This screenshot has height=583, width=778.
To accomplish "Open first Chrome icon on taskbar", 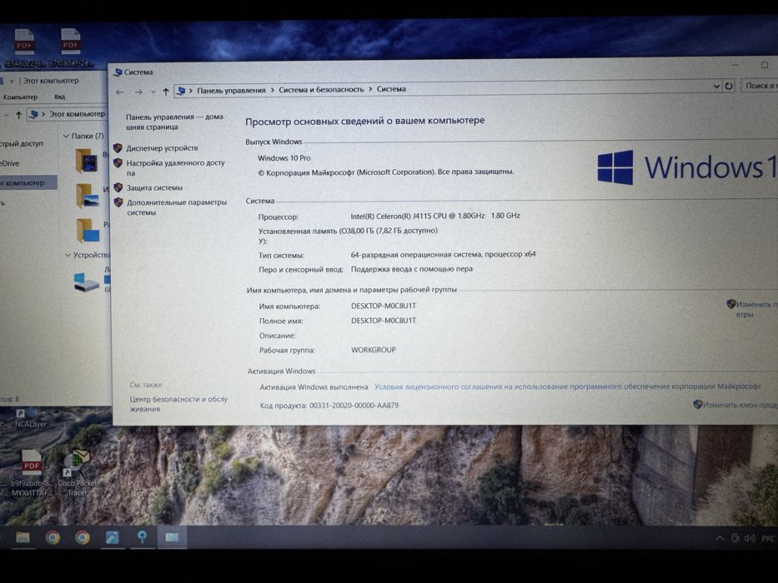I will point(53,537).
